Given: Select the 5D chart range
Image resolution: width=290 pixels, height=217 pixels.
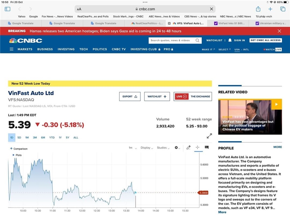Looking at the screenshot, I should 19,138.
